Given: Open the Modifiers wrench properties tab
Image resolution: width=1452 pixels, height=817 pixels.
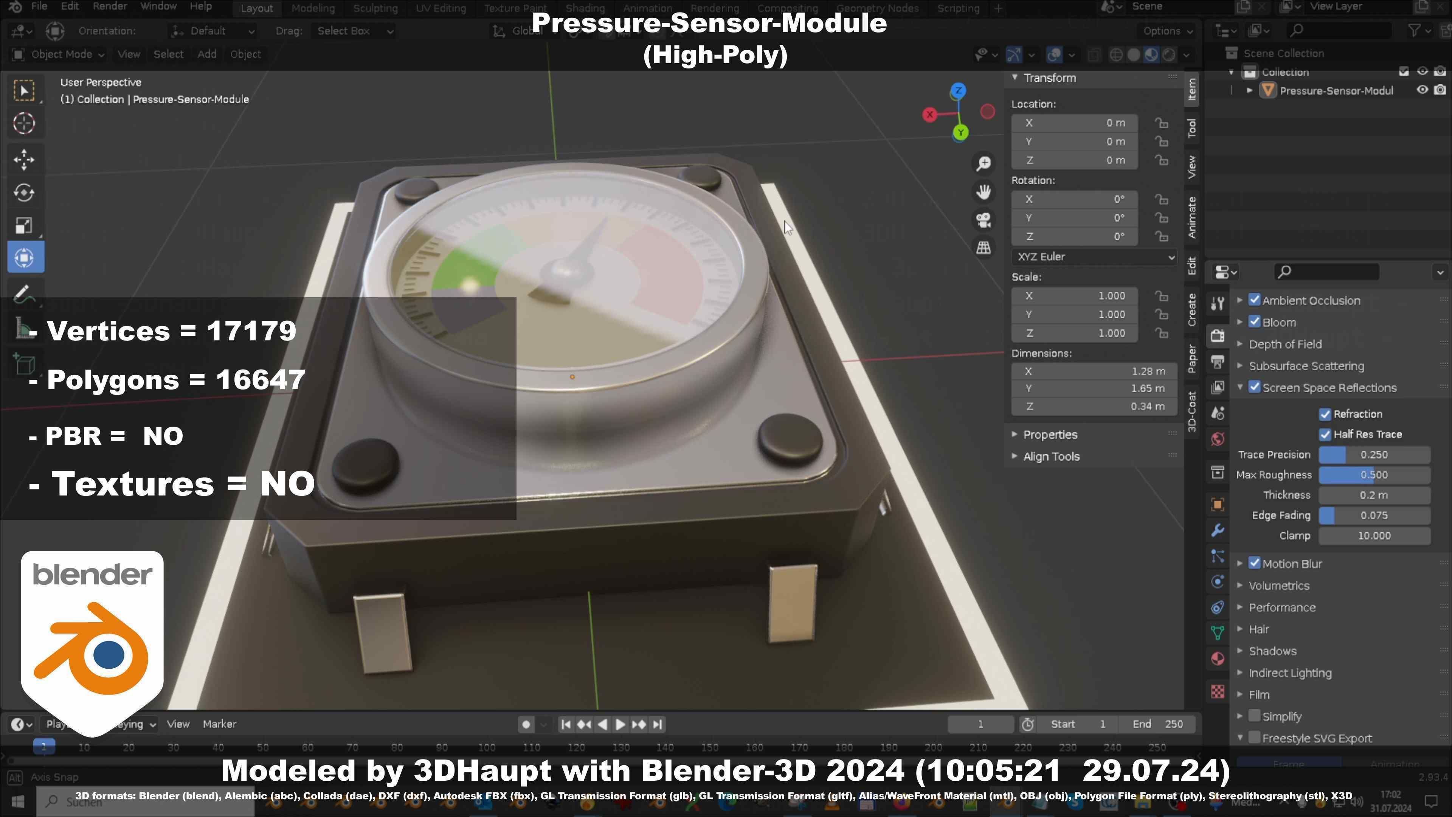Looking at the screenshot, I should 1218,531.
